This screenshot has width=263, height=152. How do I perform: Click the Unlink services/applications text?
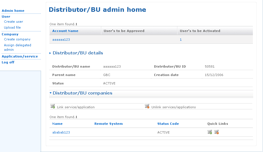[174, 107]
